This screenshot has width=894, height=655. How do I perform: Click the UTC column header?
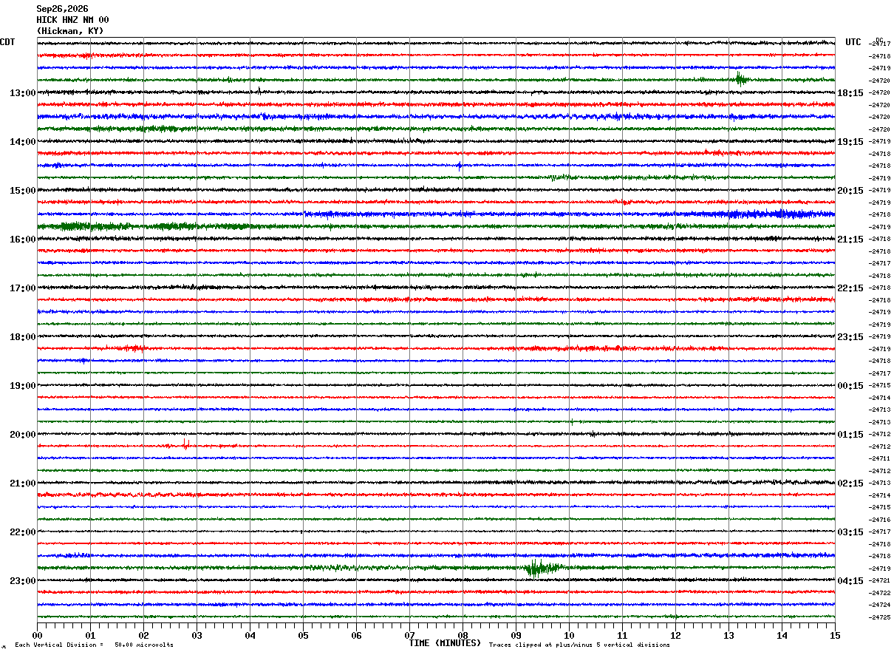(853, 42)
